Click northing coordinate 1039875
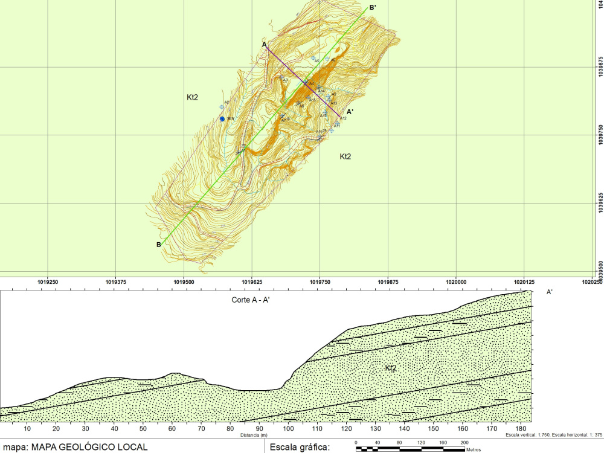This screenshot has width=604, height=453. (x=600, y=67)
